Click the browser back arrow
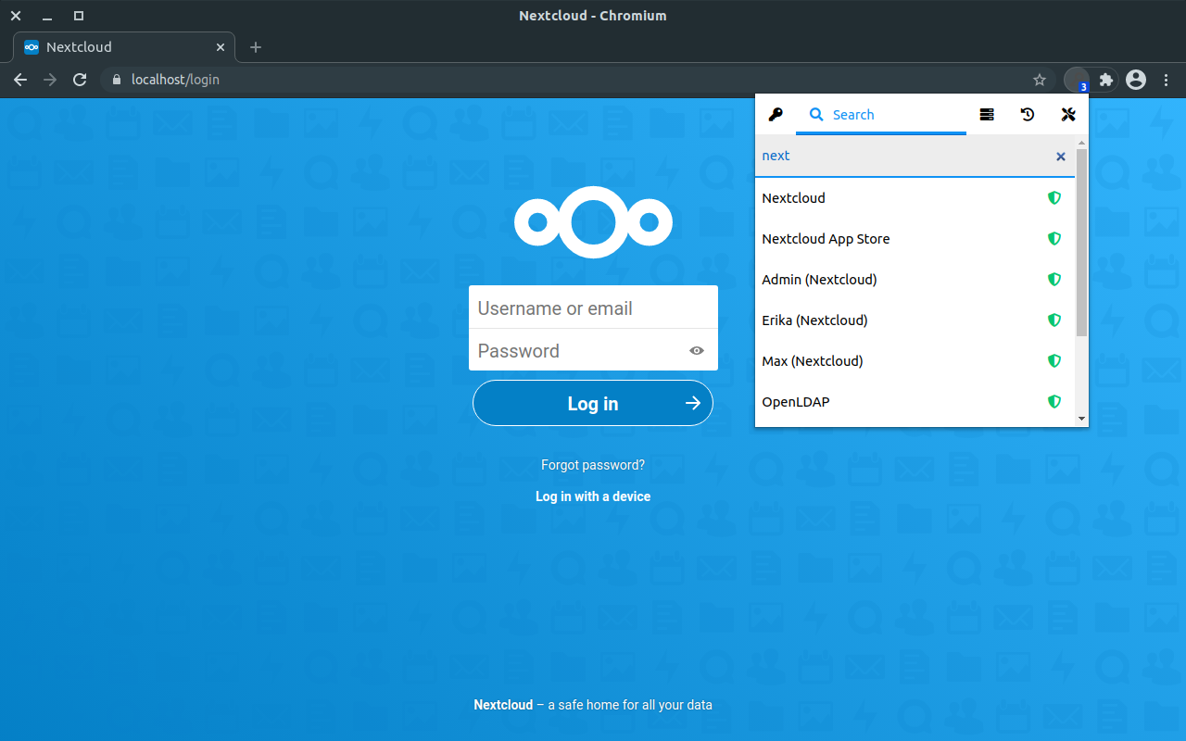The width and height of the screenshot is (1186, 741). (x=20, y=80)
